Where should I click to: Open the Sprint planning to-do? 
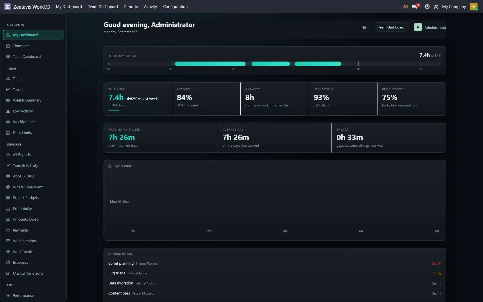pos(121,263)
